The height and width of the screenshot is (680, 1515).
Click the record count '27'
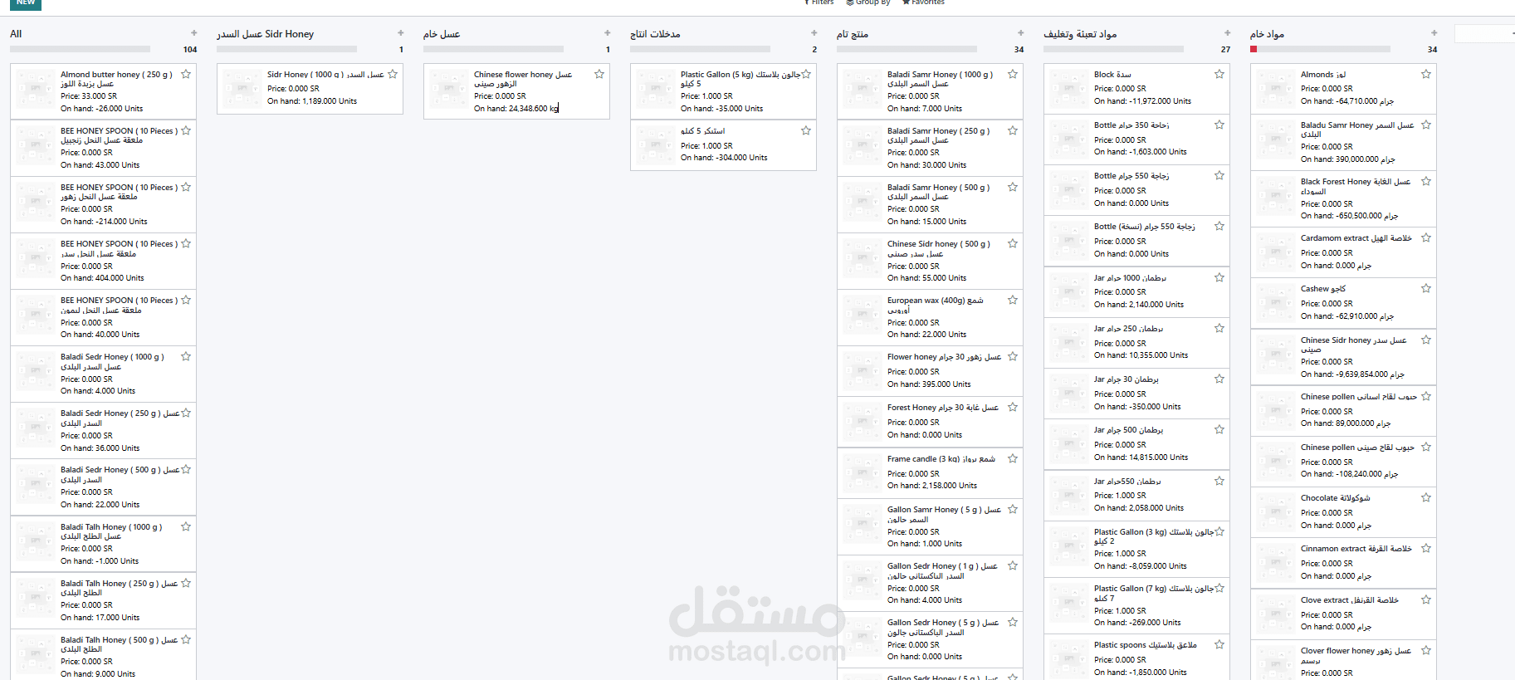pyautogui.click(x=1225, y=50)
